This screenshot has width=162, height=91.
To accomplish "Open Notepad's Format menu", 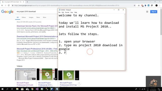I will [67, 12].
